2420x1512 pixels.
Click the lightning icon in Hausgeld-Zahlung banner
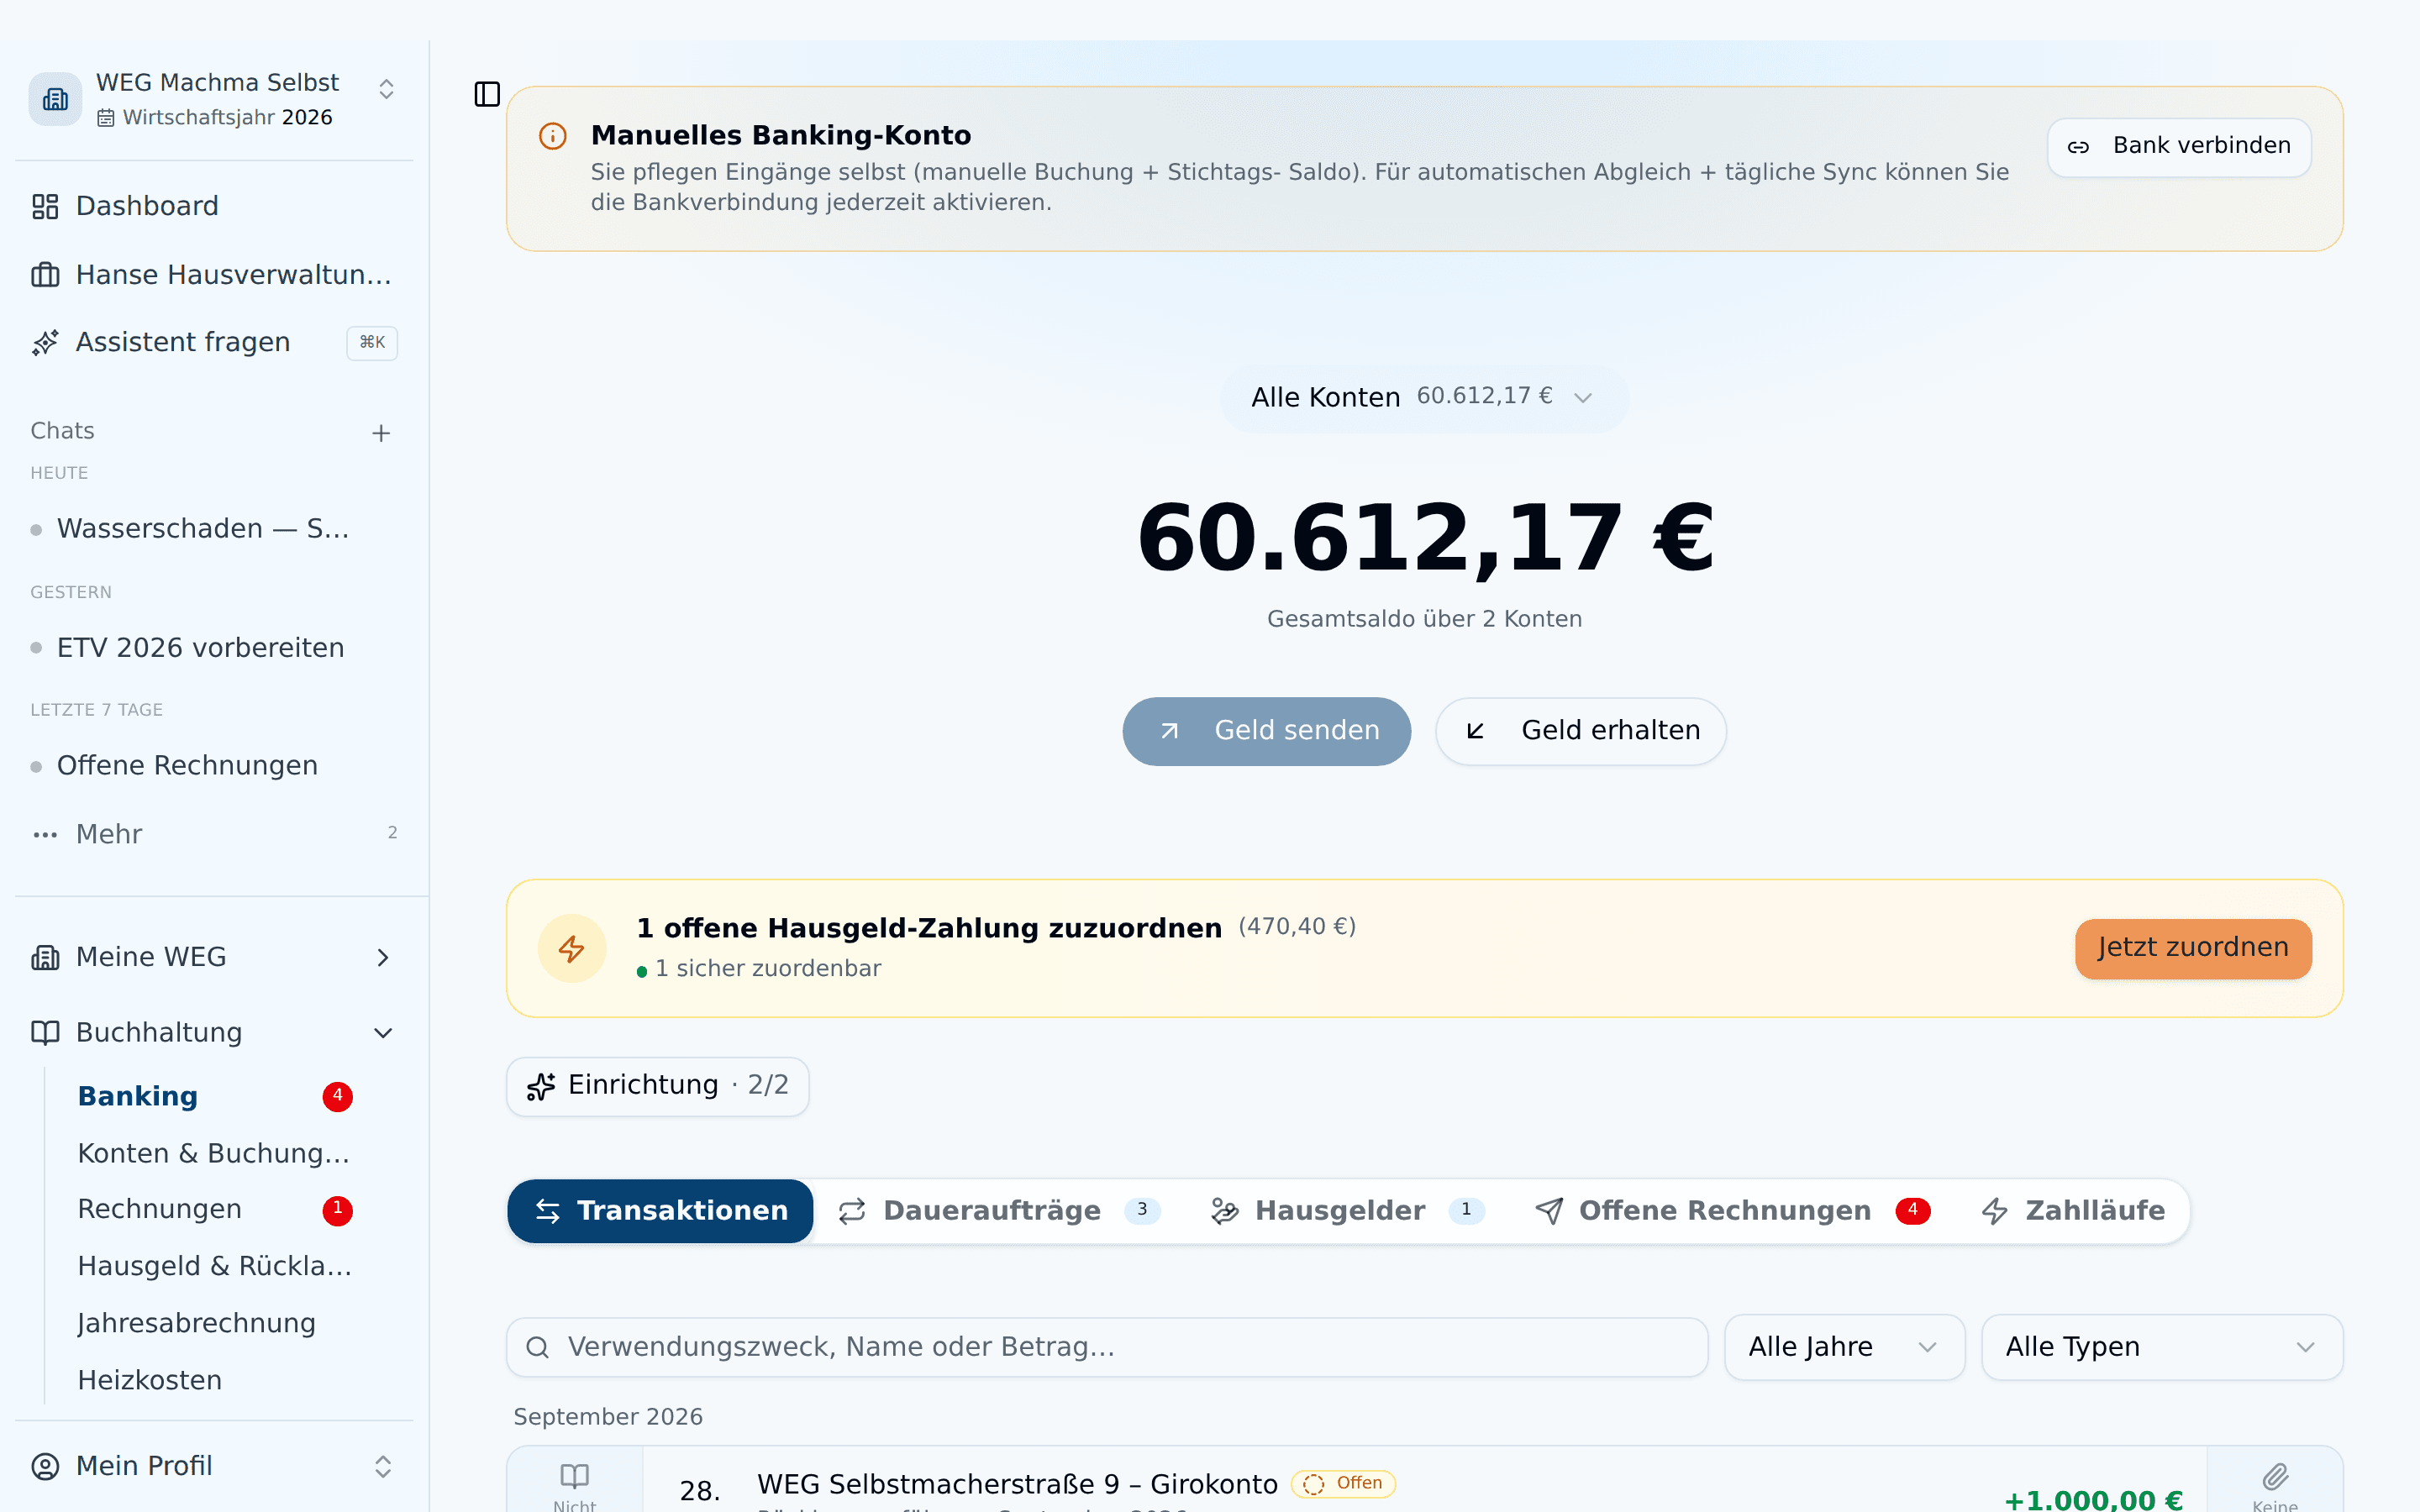click(x=572, y=948)
